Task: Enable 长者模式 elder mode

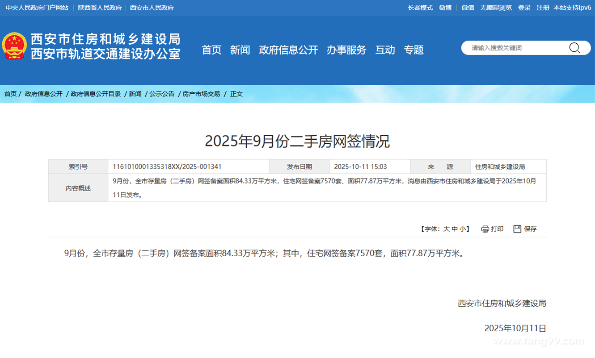Action: pos(420,8)
